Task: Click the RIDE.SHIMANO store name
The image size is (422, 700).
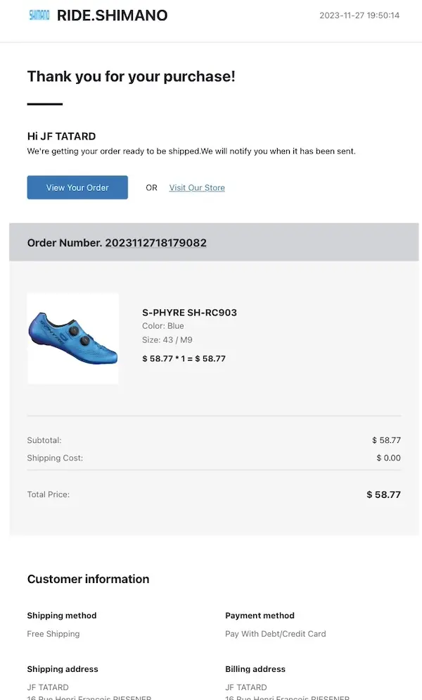Action: pos(112,15)
